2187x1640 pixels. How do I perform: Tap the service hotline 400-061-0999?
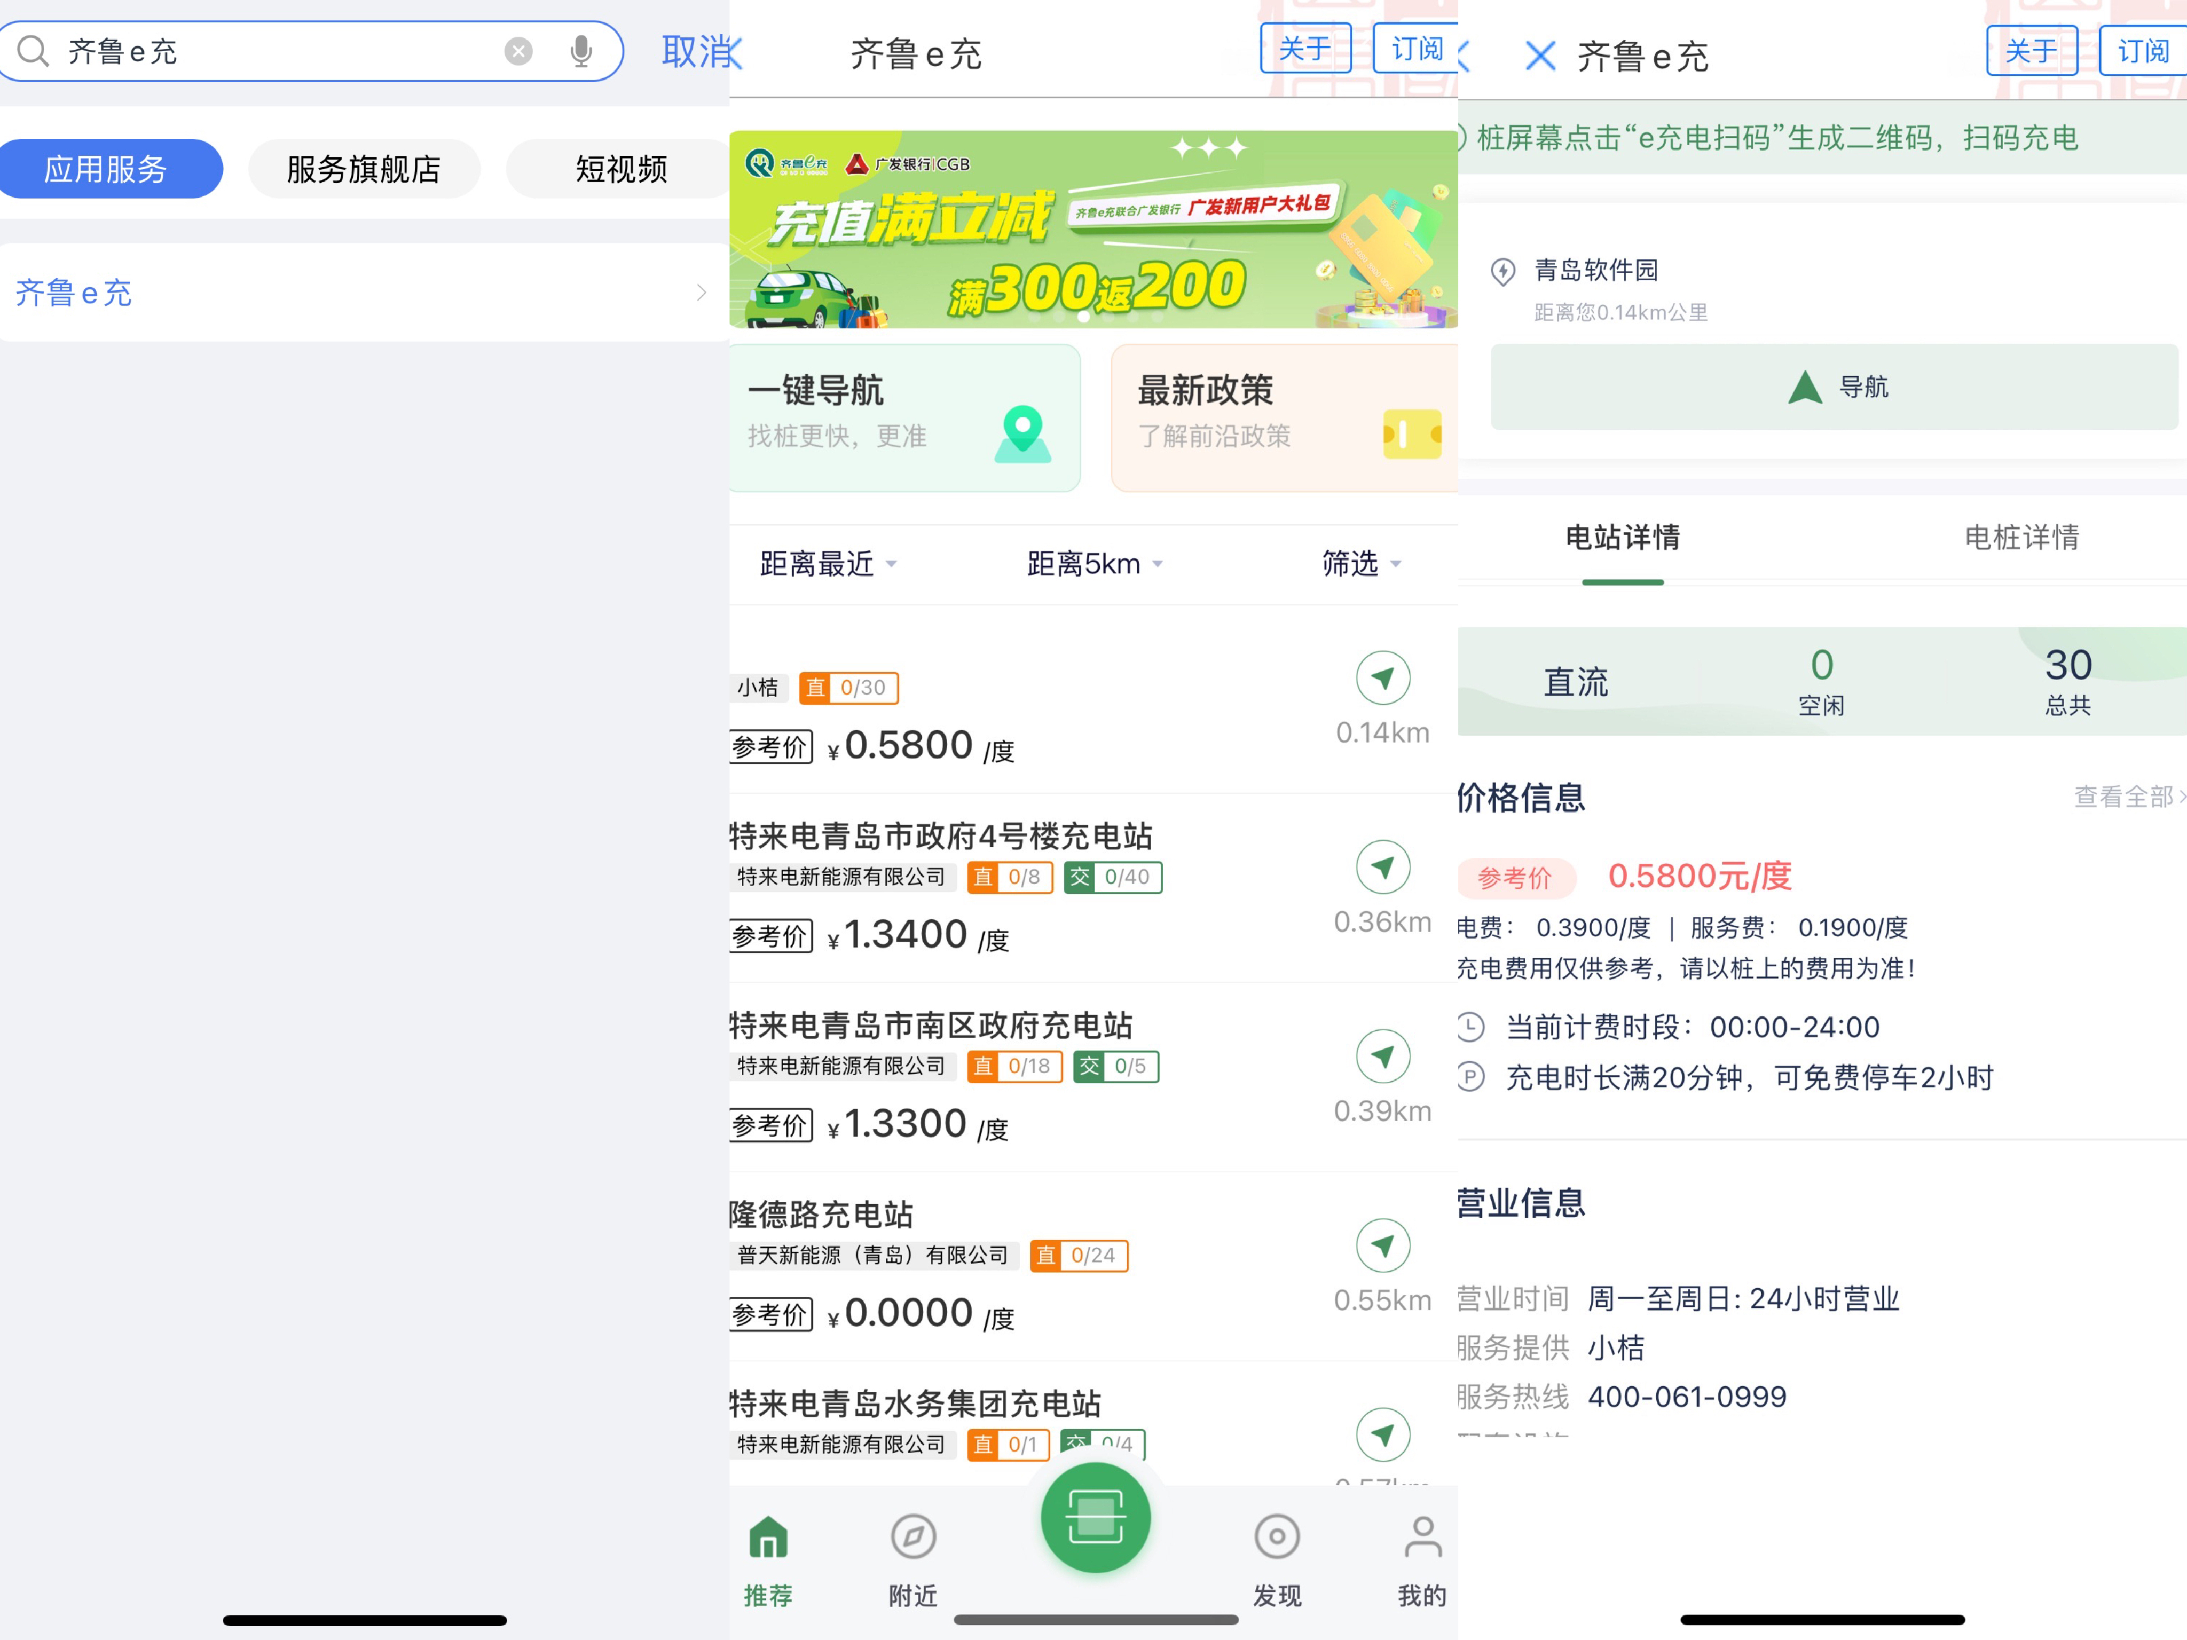[1687, 1397]
